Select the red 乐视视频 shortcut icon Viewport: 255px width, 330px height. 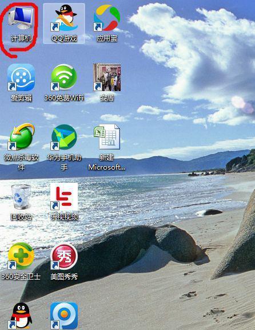click(64, 197)
